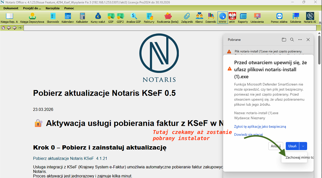Open the Klienci clients module
The image size is (322, 178).
tap(199, 18)
